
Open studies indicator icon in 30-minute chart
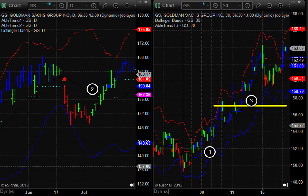269,5
